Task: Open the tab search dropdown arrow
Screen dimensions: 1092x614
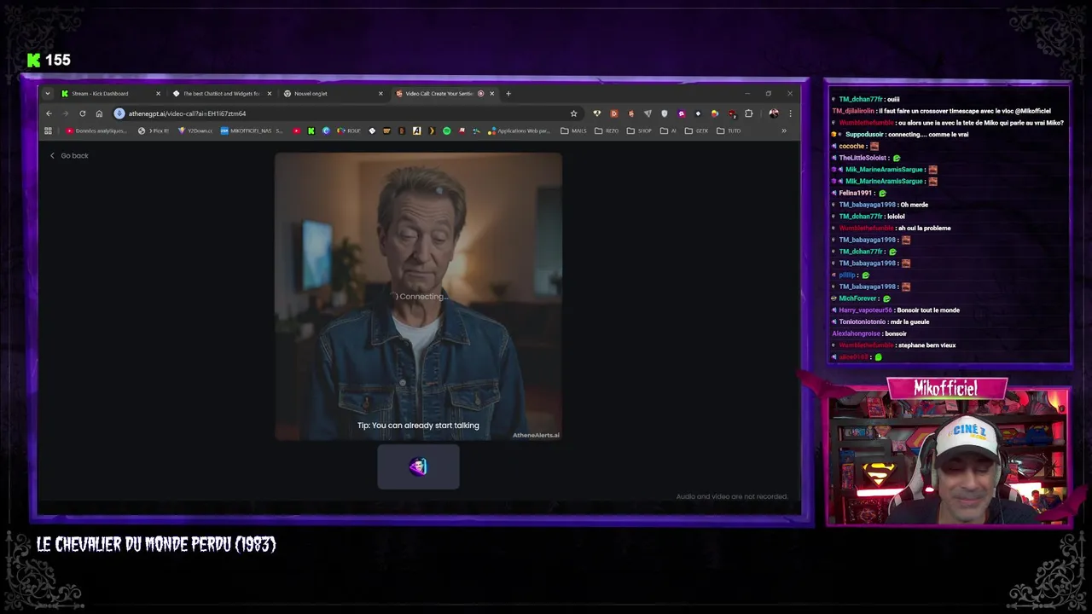Action: coord(47,94)
